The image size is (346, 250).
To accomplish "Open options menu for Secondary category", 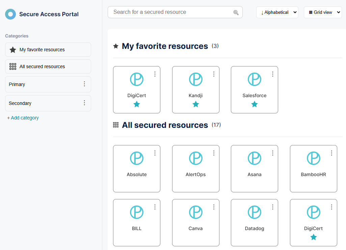I will click(x=84, y=103).
